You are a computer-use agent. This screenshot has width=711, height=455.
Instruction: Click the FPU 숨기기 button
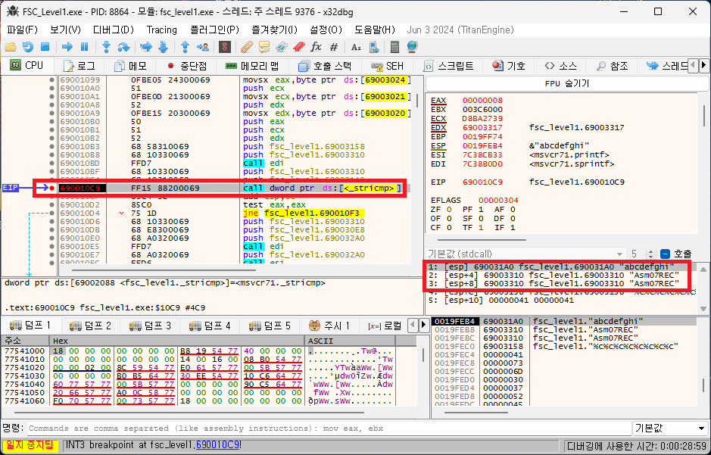click(566, 83)
